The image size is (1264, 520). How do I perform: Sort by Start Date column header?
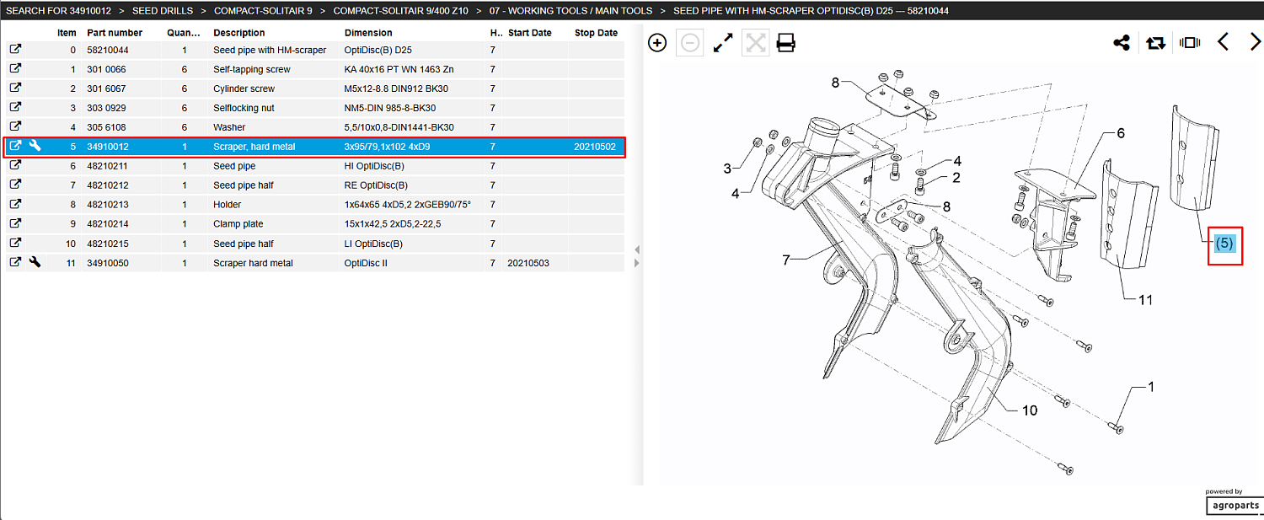(x=530, y=33)
